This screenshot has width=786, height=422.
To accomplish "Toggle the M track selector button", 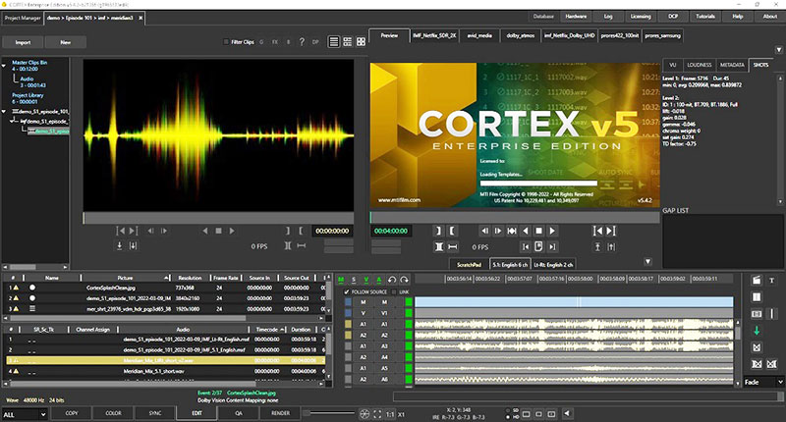I will tap(341, 280).
